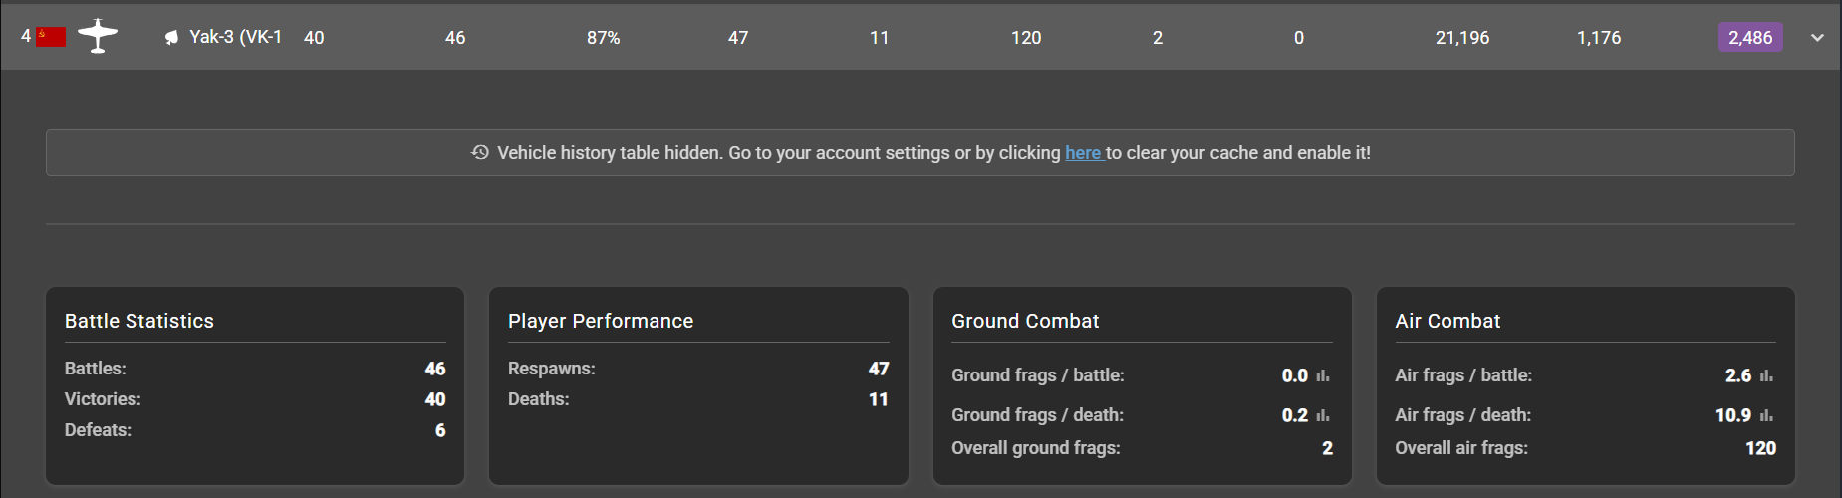Screen dimensions: 1842x498
Task: Click the Soviet flag icon in the row
Action: coord(51,38)
